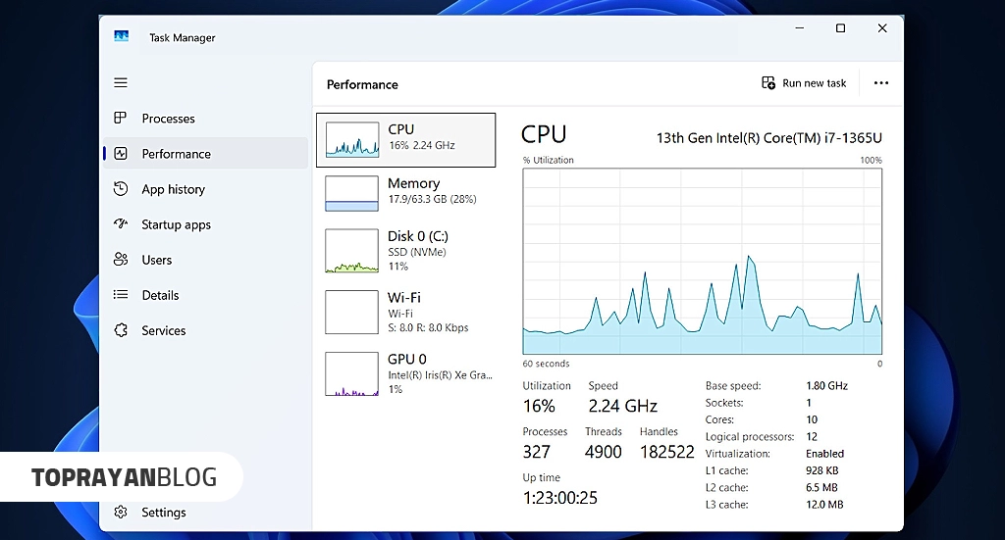Maximize the Task Manager window

tap(840, 28)
